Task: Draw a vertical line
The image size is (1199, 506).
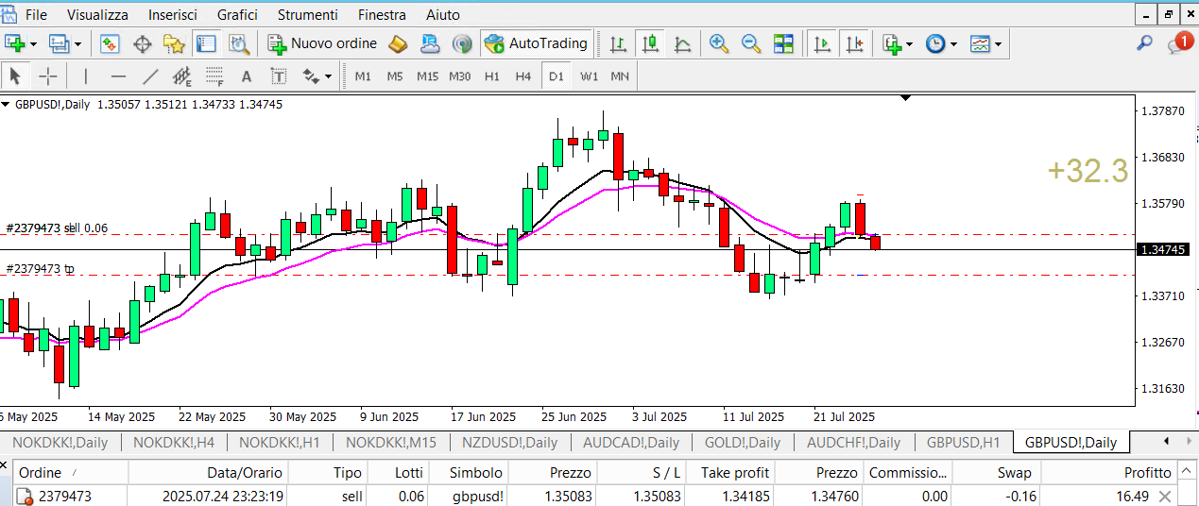Action: click(x=86, y=76)
